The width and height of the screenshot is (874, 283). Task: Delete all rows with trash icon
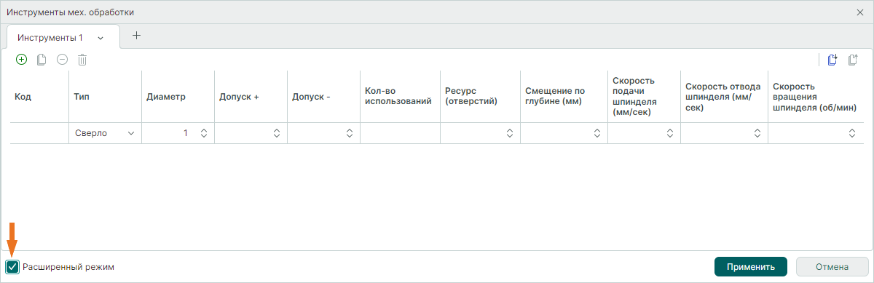click(82, 60)
